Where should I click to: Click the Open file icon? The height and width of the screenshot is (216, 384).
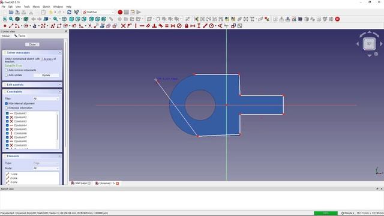11,12
